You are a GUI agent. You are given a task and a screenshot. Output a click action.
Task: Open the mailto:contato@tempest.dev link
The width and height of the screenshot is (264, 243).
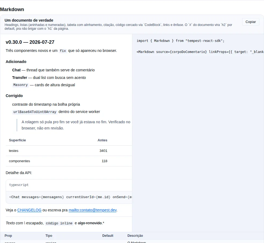93,210
